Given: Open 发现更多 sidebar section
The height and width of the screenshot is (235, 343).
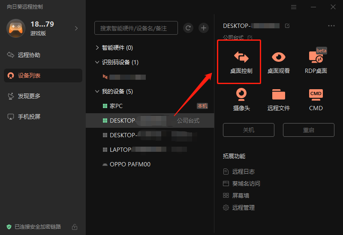Looking at the screenshot, I should coord(29,96).
